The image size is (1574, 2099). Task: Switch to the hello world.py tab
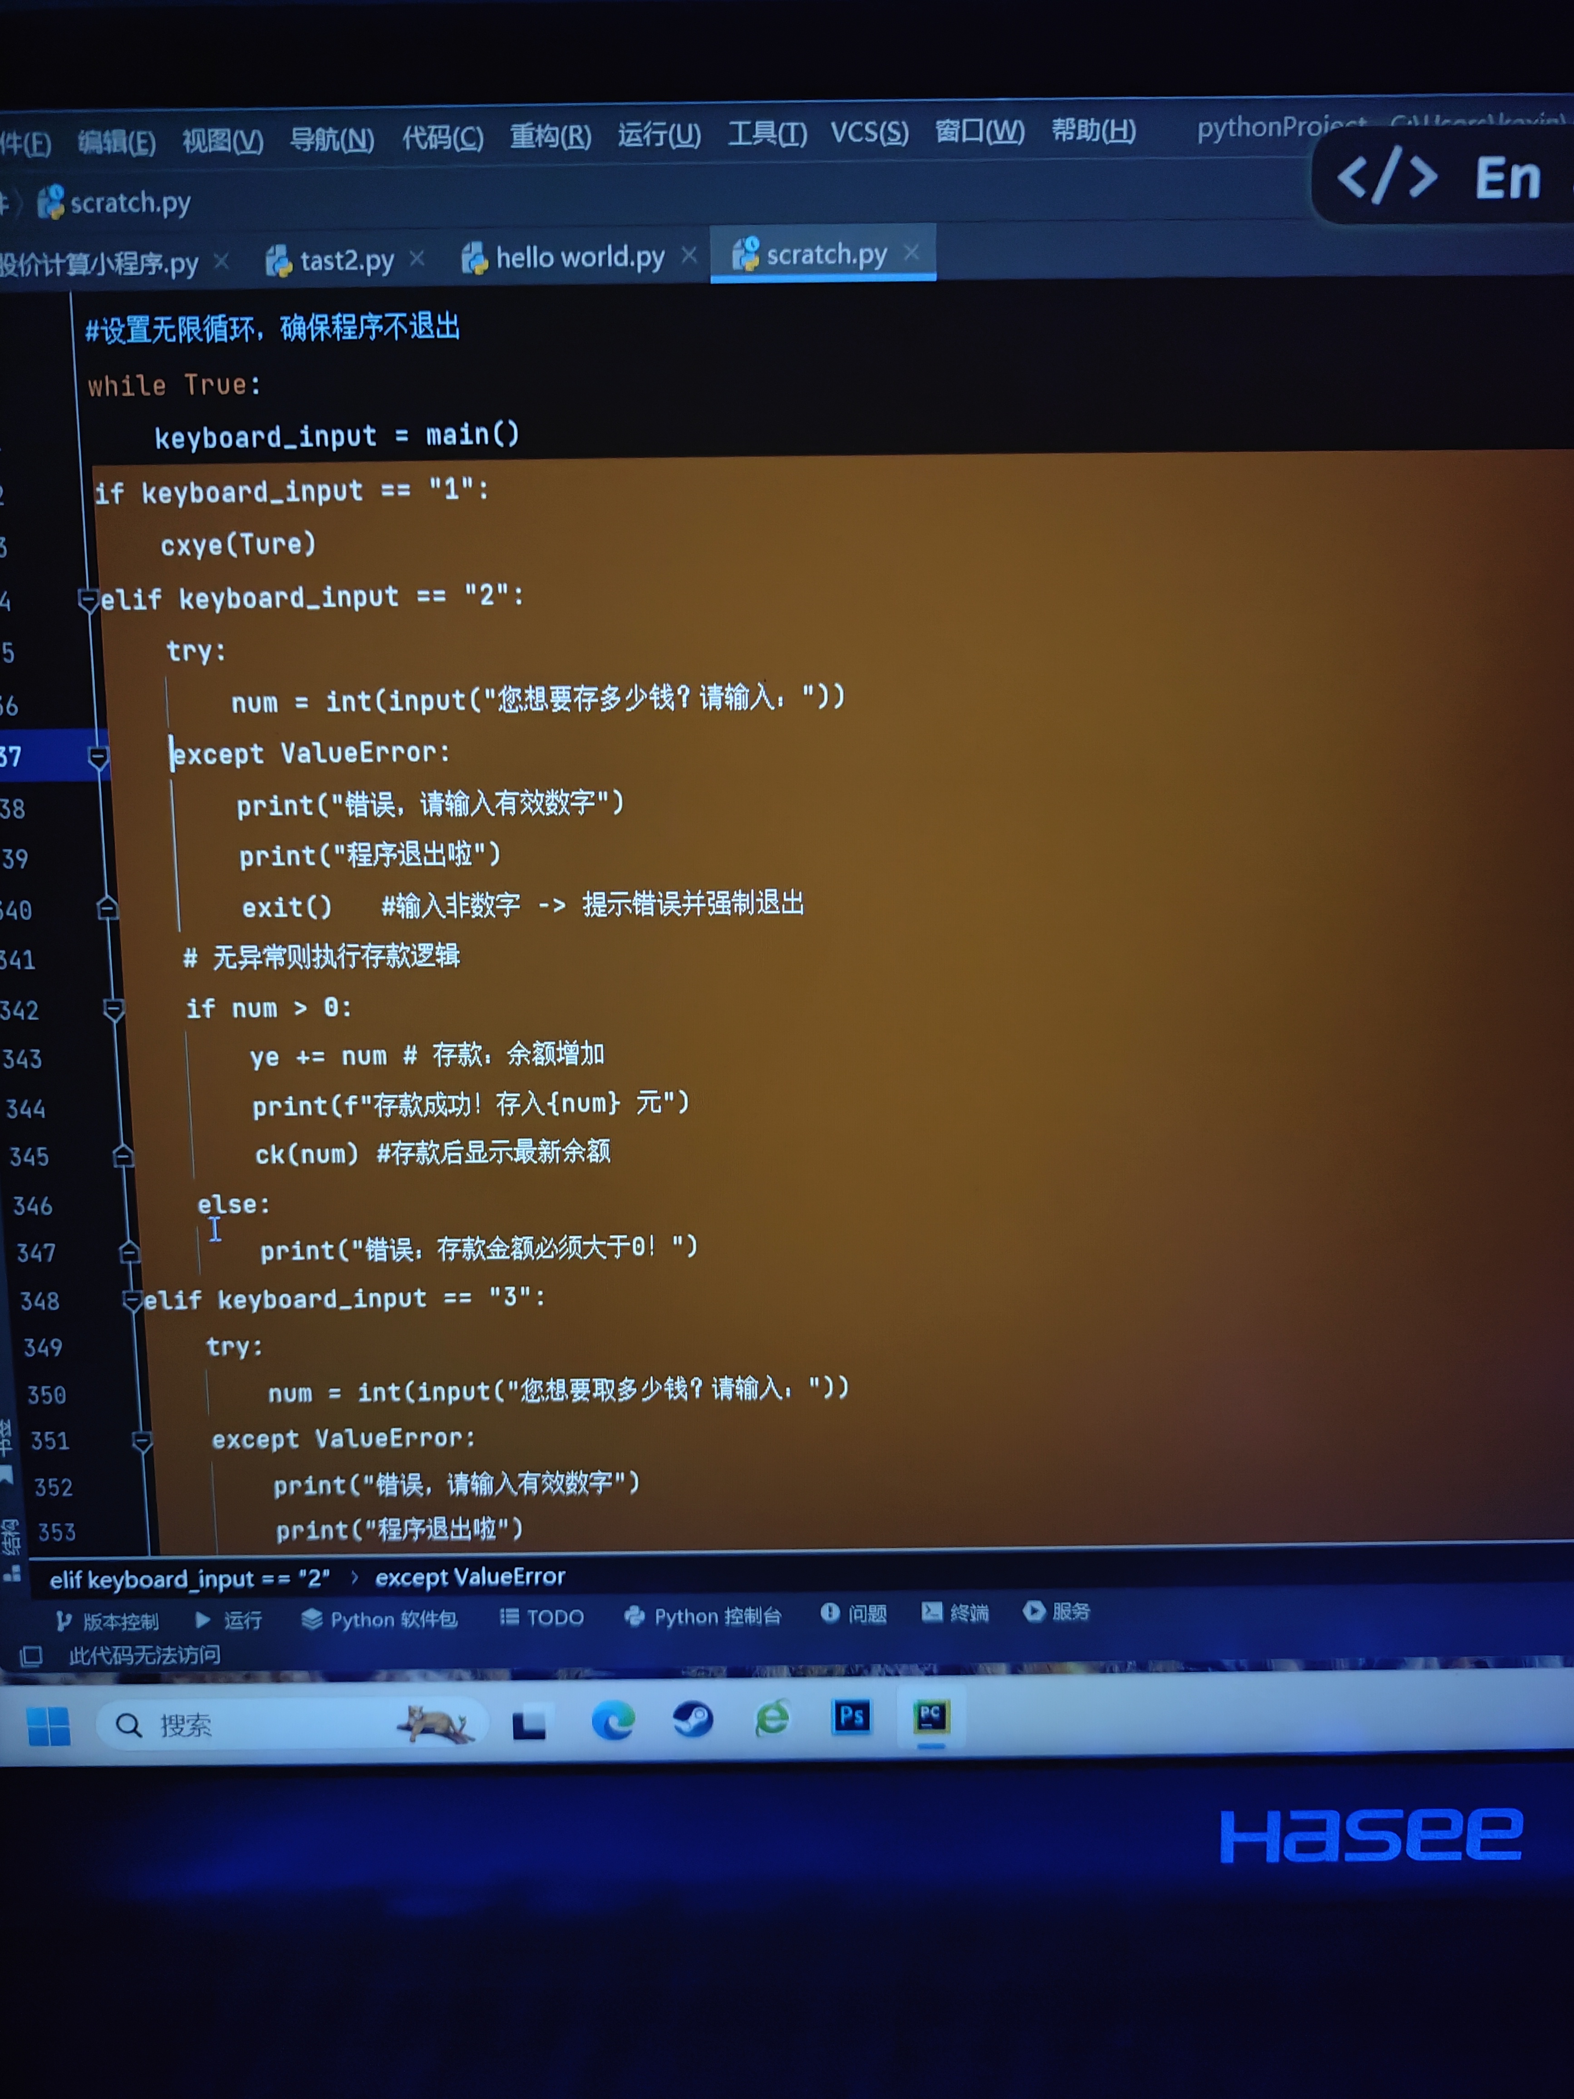point(579,257)
